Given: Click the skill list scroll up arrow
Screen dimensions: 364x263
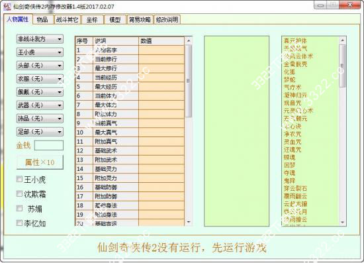Looking at the screenshot, I should click(342, 40).
